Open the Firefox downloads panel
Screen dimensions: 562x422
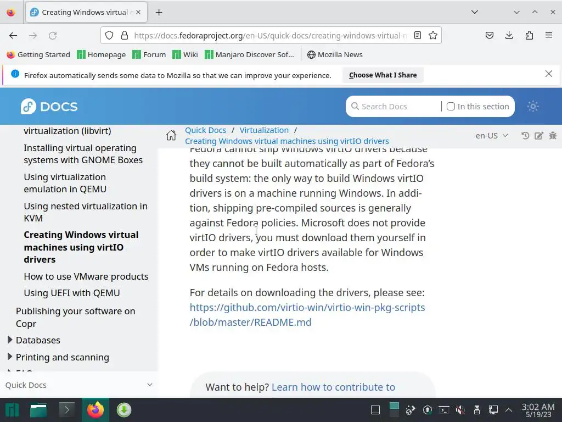pyautogui.click(x=509, y=36)
